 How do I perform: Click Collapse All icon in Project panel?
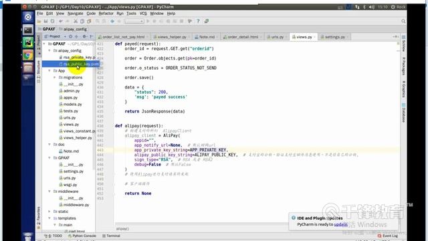tap(76, 36)
